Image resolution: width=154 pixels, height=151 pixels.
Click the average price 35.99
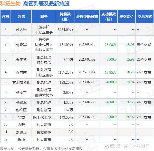(x=130, y=59)
